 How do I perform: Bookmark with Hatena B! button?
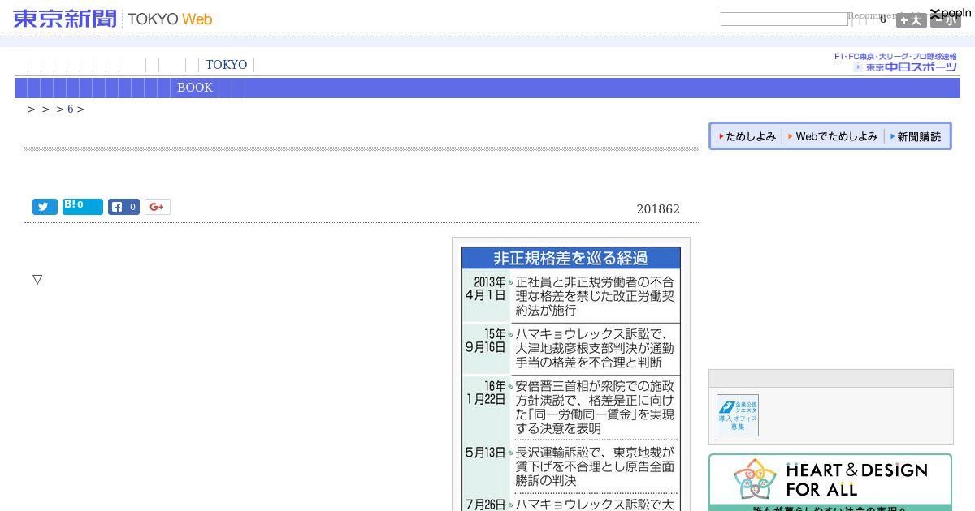(x=83, y=207)
